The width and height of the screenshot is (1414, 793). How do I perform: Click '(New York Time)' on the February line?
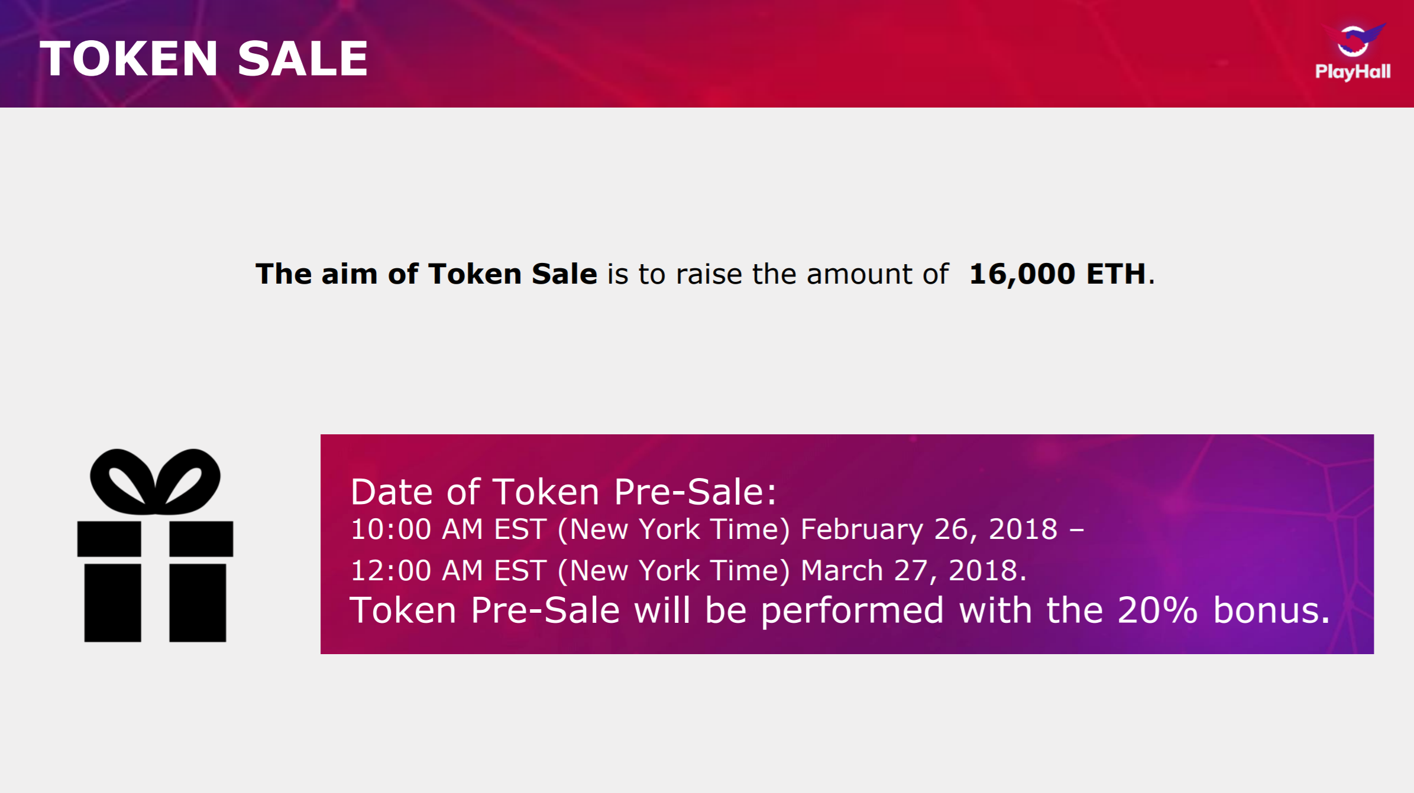(674, 529)
